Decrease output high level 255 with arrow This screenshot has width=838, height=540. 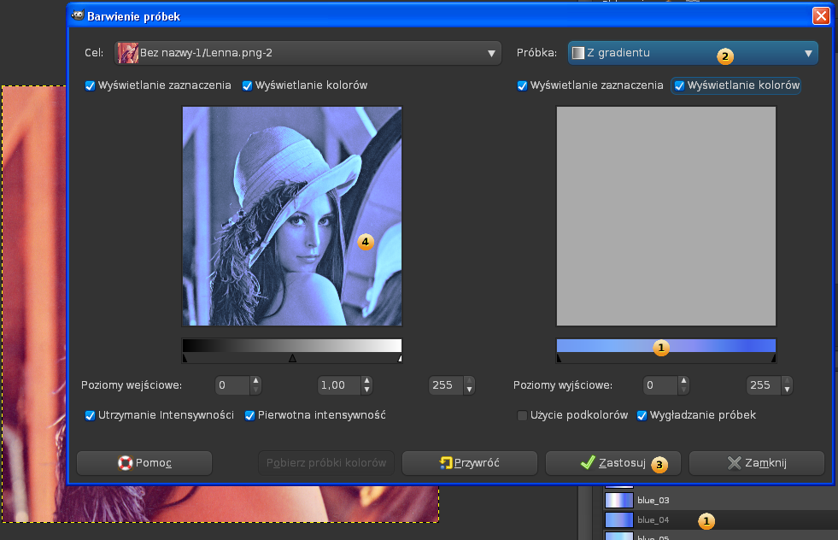click(787, 390)
